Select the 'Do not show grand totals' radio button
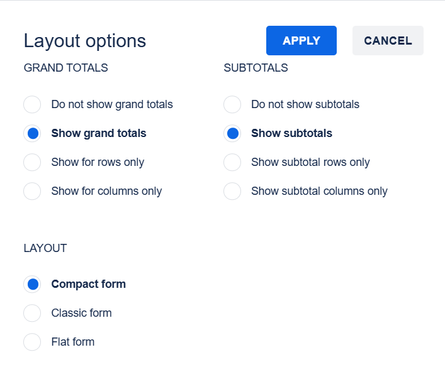Image resolution: width=445 pixels, height=384 pixels. 32,104
